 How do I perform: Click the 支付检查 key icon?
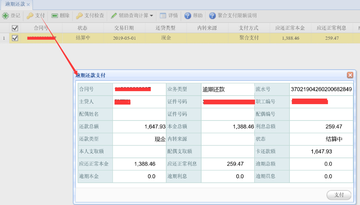79,16
